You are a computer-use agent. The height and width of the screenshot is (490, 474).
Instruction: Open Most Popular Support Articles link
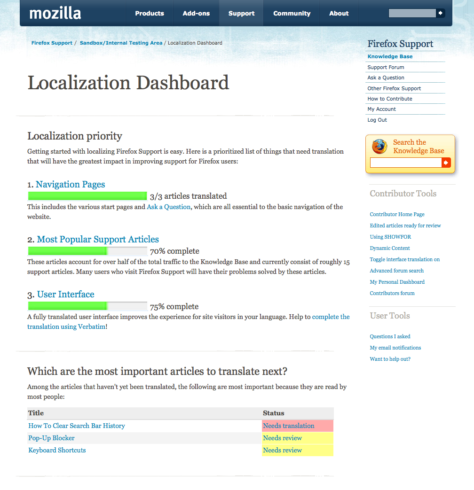click(98, 240)
